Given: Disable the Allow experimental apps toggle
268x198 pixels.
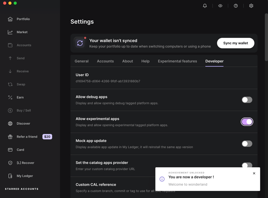Looking at the screenshot, I should click(x=247, y=122).
